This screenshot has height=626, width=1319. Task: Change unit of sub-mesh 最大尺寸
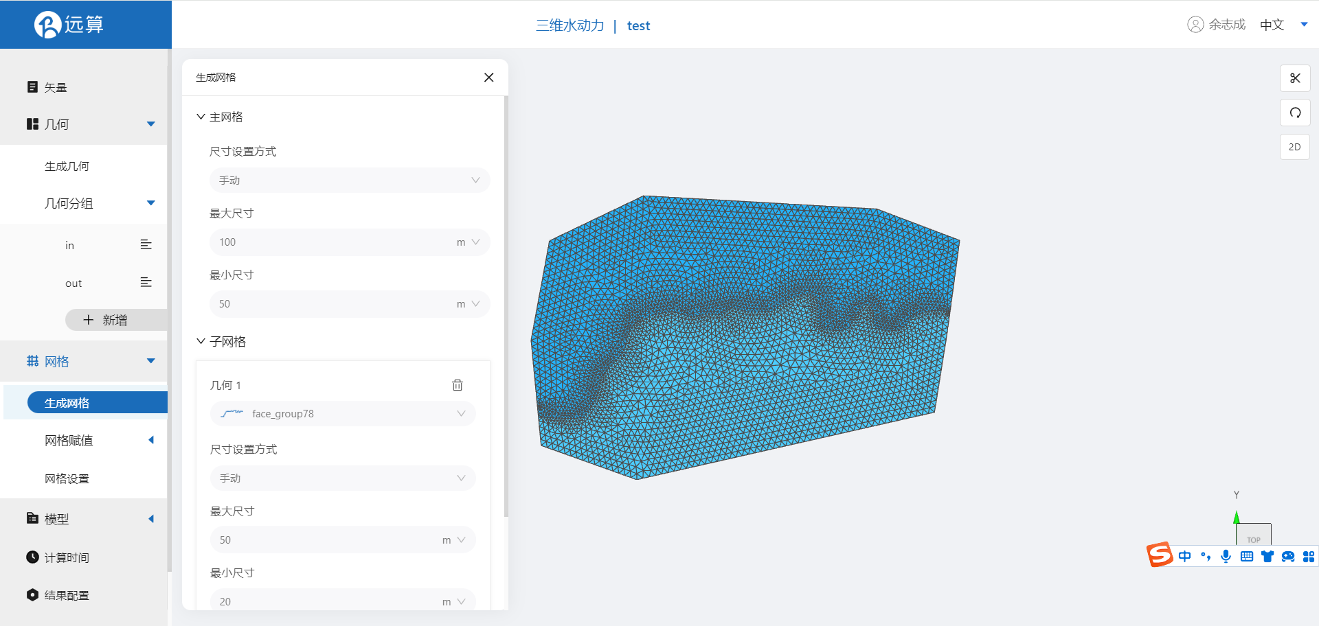pos(454,540)
